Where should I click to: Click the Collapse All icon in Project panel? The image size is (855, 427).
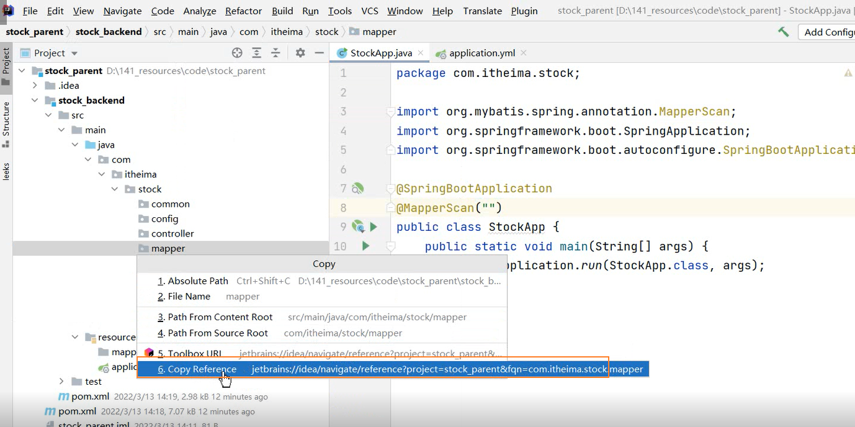click(x=275, y=53)
